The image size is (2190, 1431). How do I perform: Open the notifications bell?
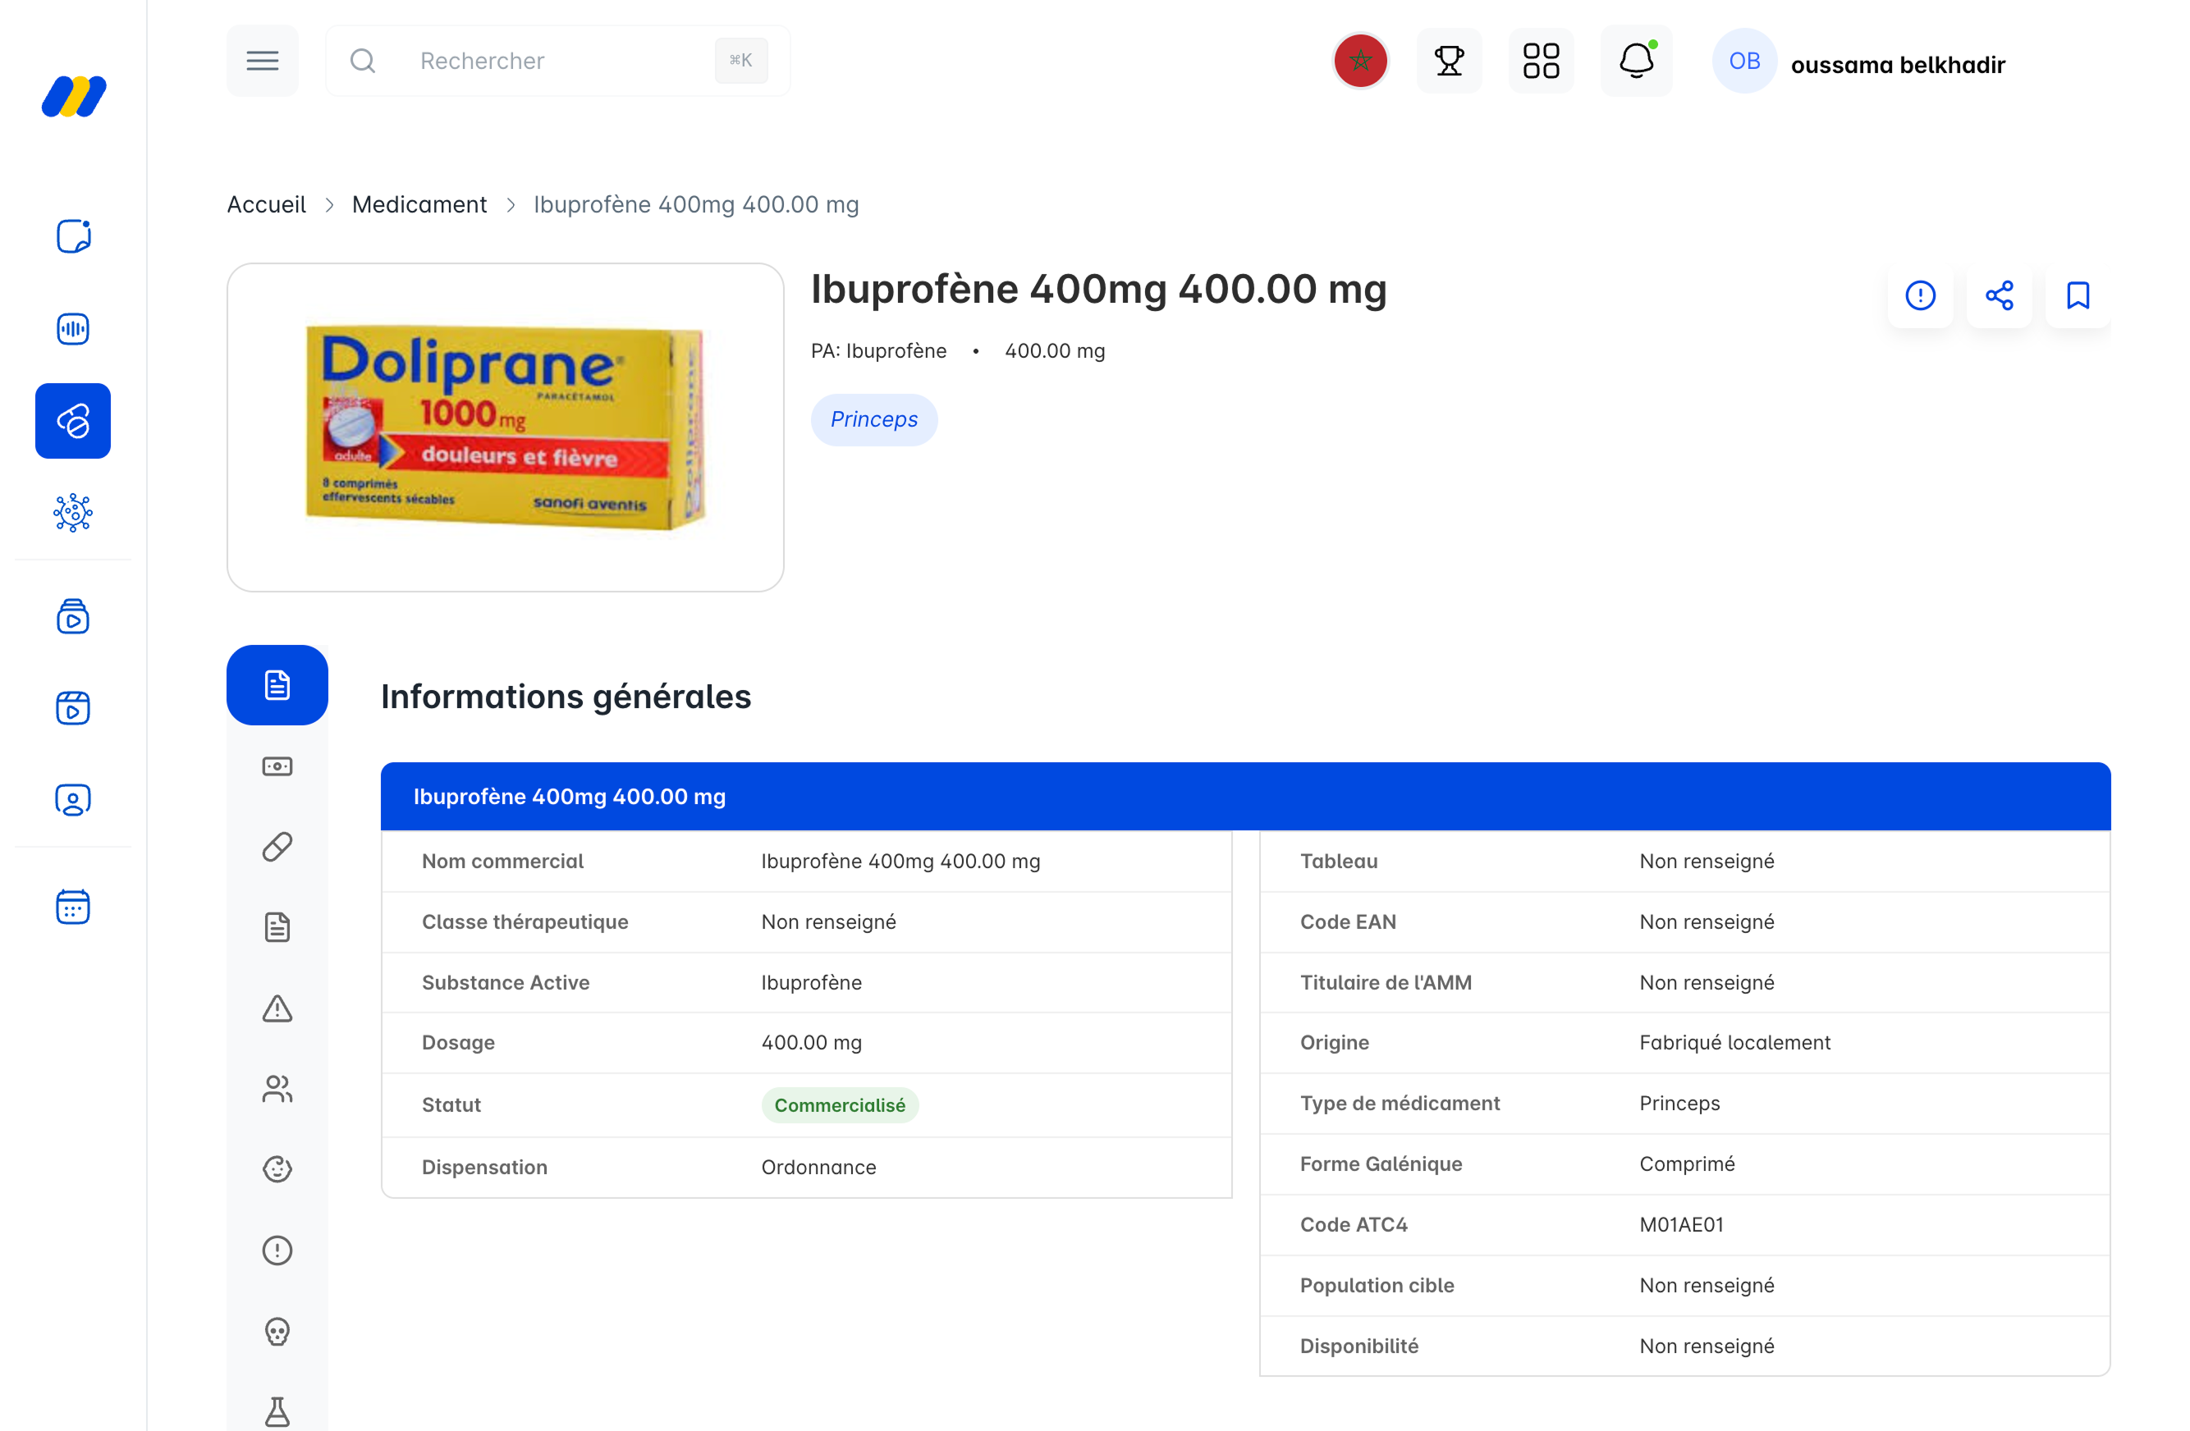click(1635, 61)
